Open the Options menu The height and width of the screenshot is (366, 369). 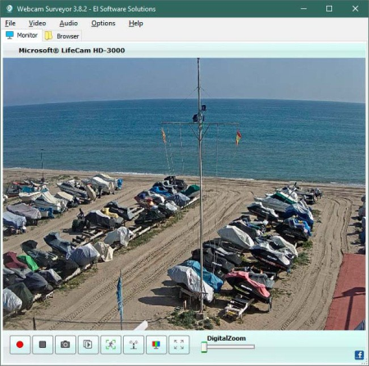[x=103, y=24]
